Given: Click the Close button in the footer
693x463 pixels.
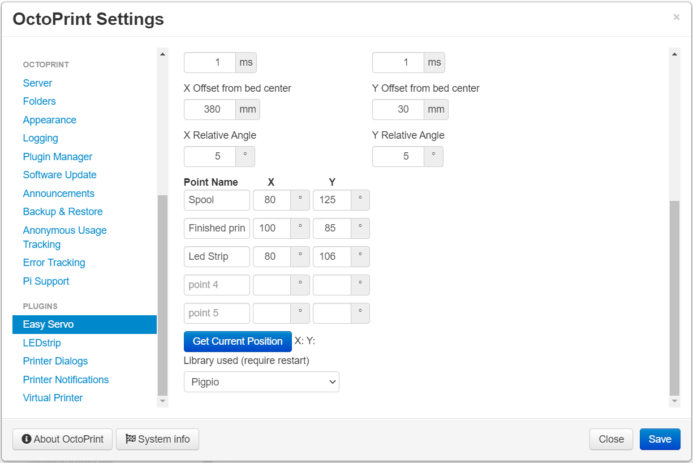Looking at the screenshot, I should point(612,439).
